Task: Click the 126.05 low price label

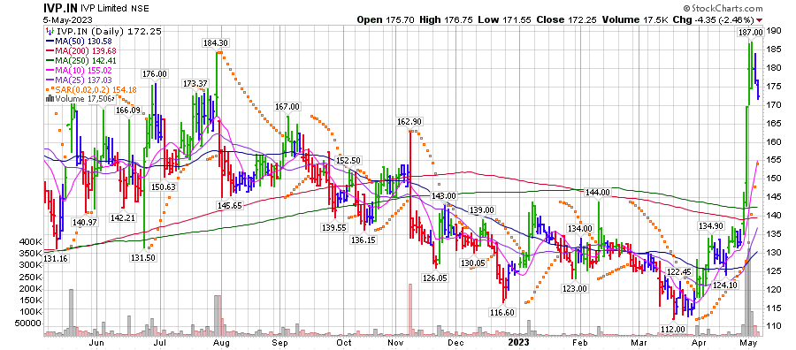Action: tap(434, 278)
